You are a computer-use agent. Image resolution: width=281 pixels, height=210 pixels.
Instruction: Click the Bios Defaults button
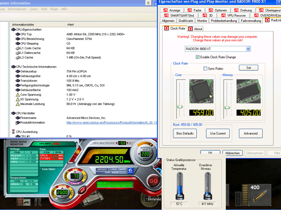point(185,133)
